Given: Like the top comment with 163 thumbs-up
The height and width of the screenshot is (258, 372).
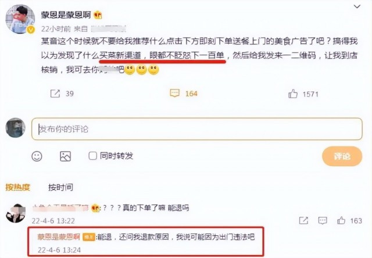Looking at the screenshot, I should 341,221.
